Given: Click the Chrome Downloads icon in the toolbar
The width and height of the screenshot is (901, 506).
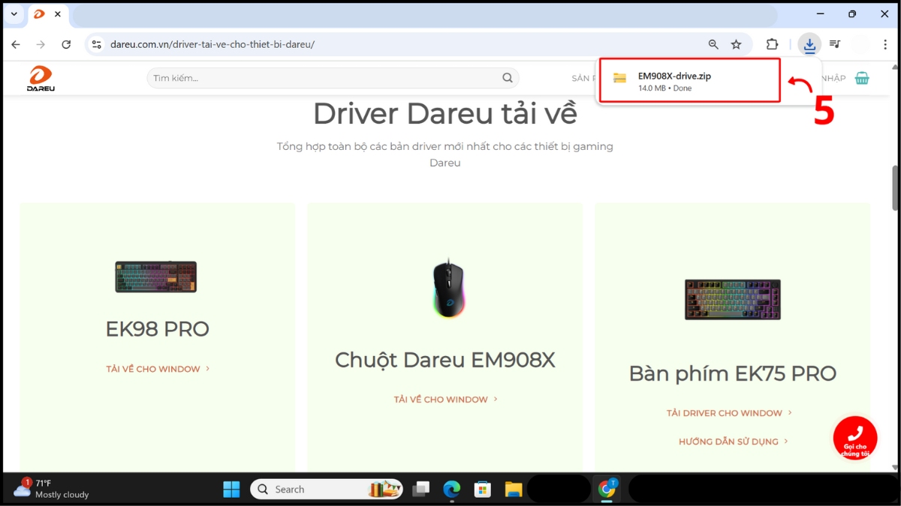Looking at the screenshot, I should [x=809, y=44].
